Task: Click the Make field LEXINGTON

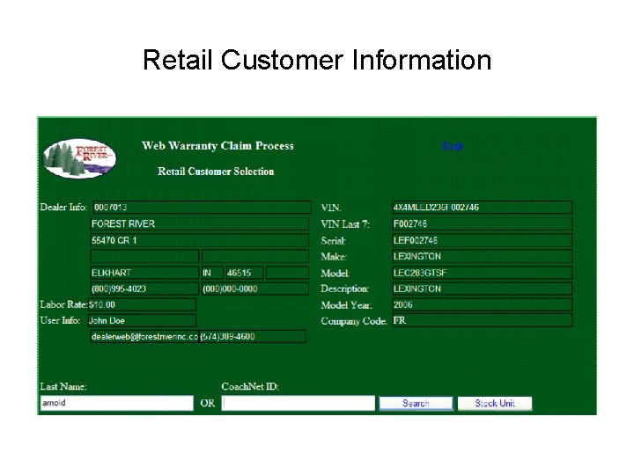Action: point(483,256)
